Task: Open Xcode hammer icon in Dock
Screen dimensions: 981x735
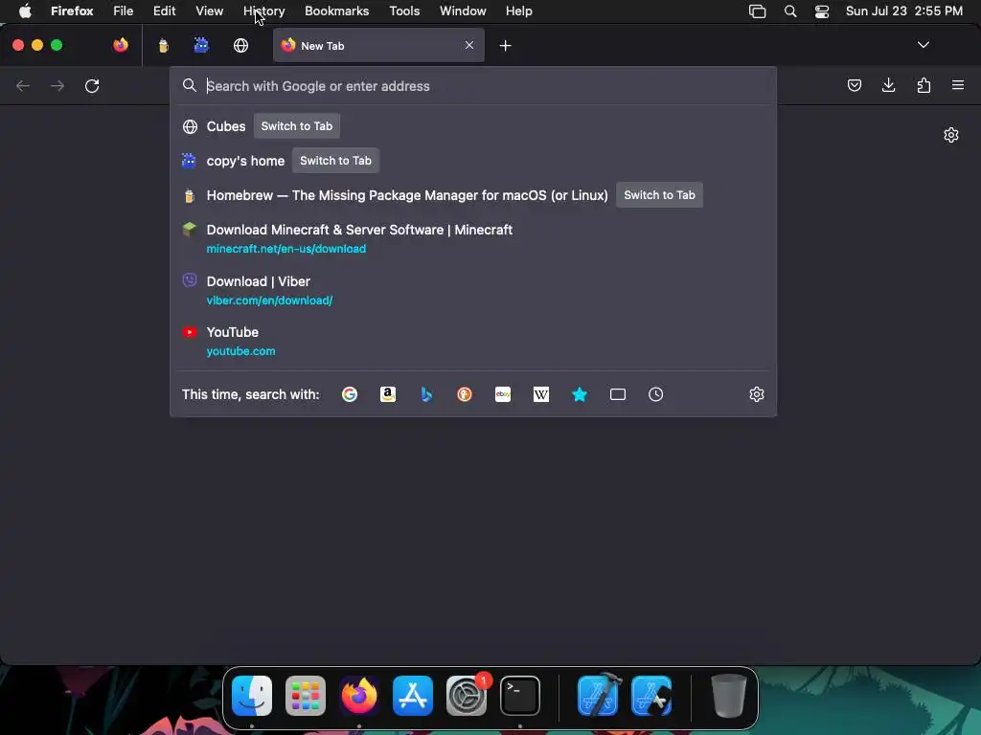Action: [599, 695]
